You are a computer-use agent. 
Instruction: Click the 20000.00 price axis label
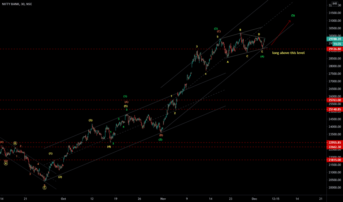point(335,187)
